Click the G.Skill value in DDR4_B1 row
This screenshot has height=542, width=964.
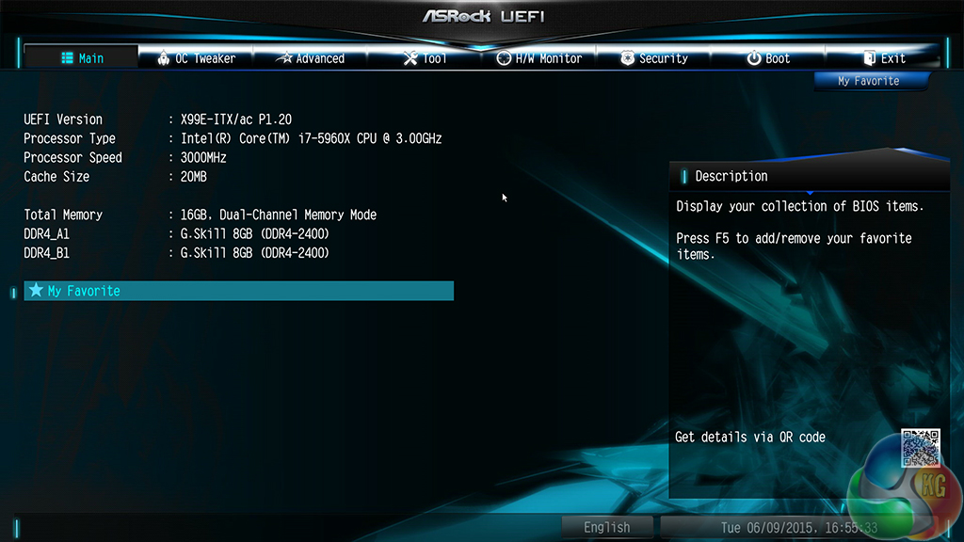(254, 252)
